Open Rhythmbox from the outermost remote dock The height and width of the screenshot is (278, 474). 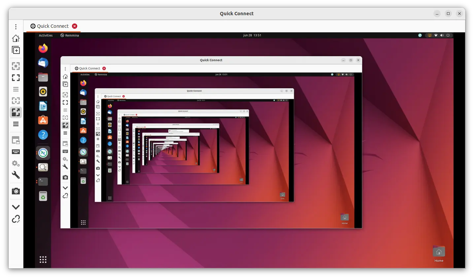coord(43,92)
